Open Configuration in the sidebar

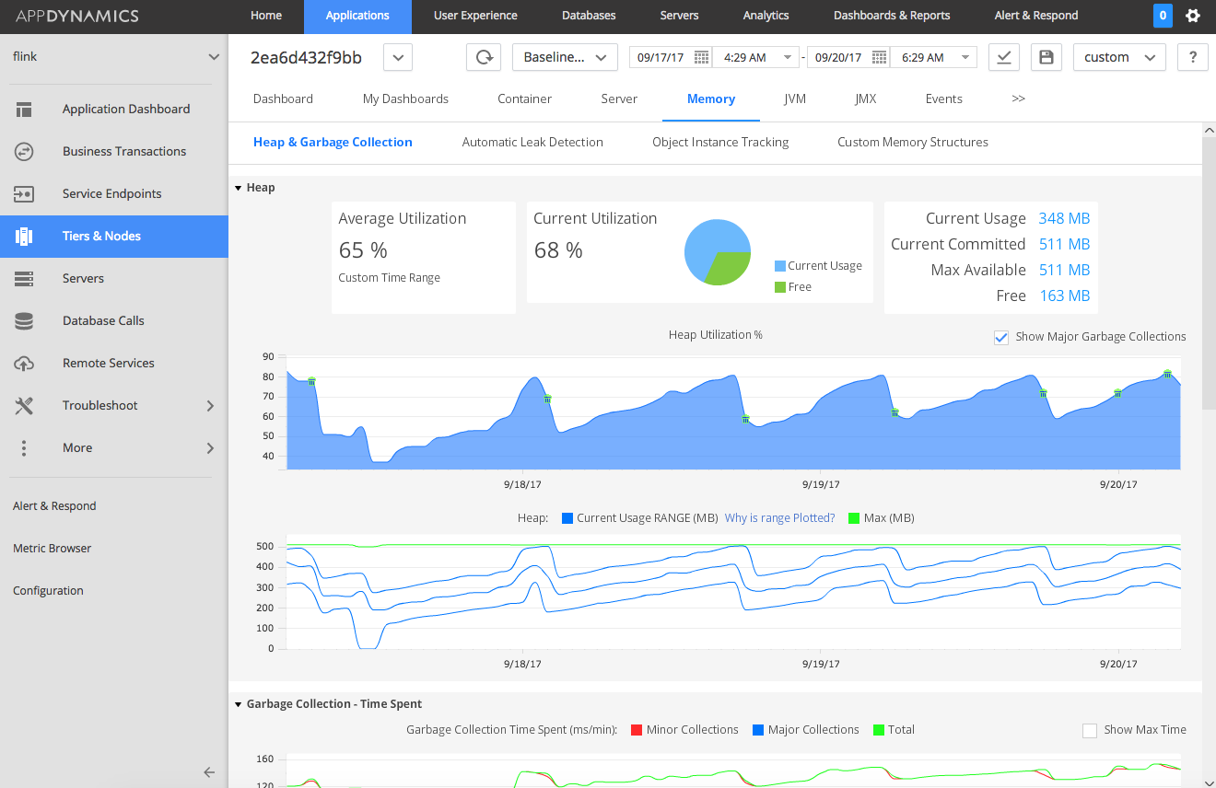(48, 591)
